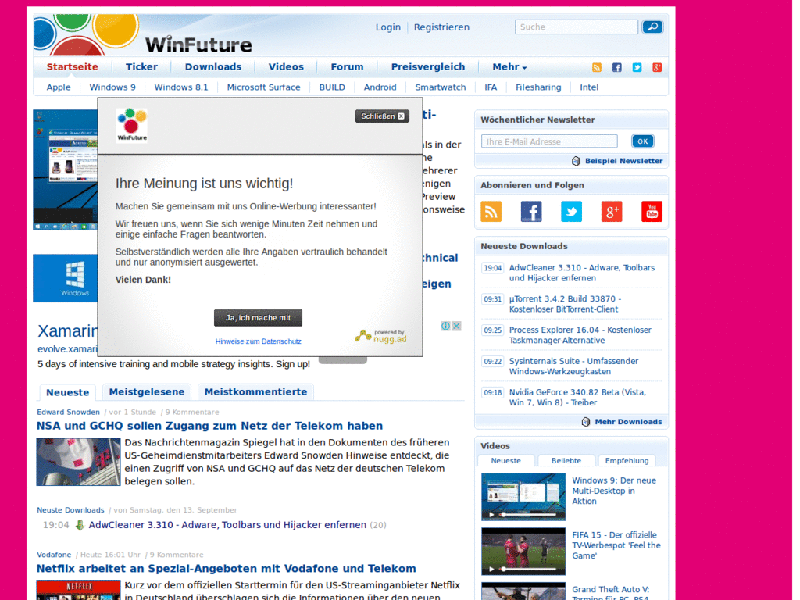This screenshot has width=800, height=600.
Task: Click the green download arrow beside AdwCleaner 3.310
Action: [x=80, y=525]
